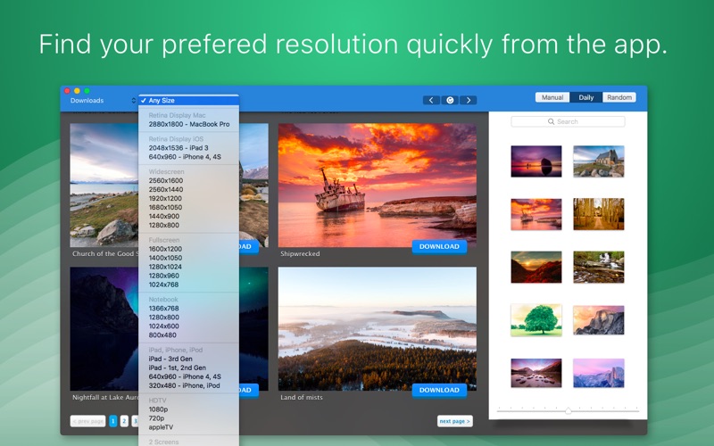The height and width of the screenshot is (446, 714).
Task: Click the Search field
Action: pos(568,121)
